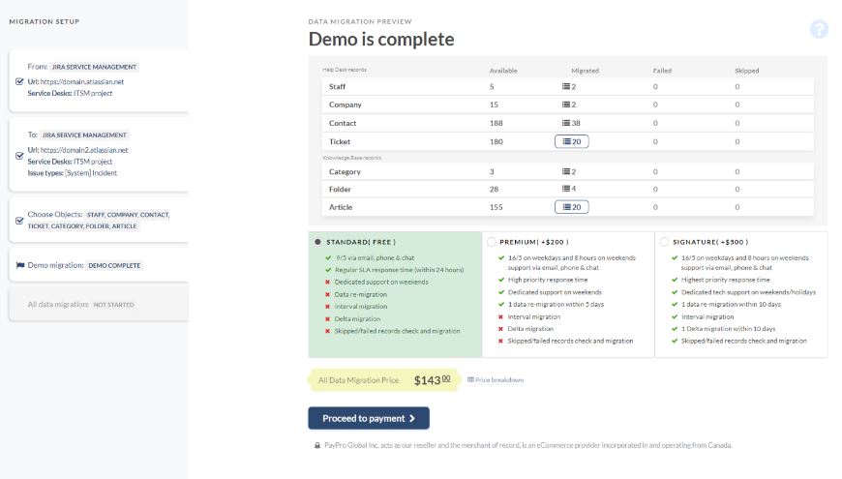Click the Contact record row label

pos(343,123)
